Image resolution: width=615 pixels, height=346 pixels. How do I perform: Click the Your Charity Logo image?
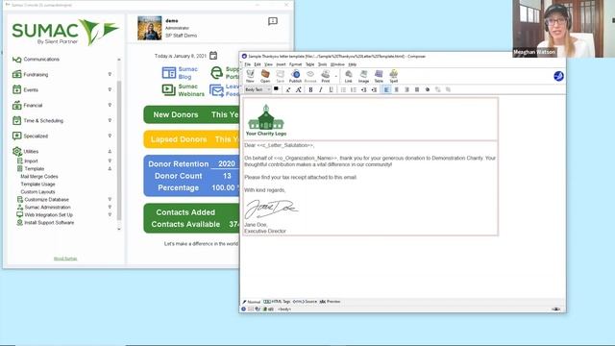click(266, 120)
